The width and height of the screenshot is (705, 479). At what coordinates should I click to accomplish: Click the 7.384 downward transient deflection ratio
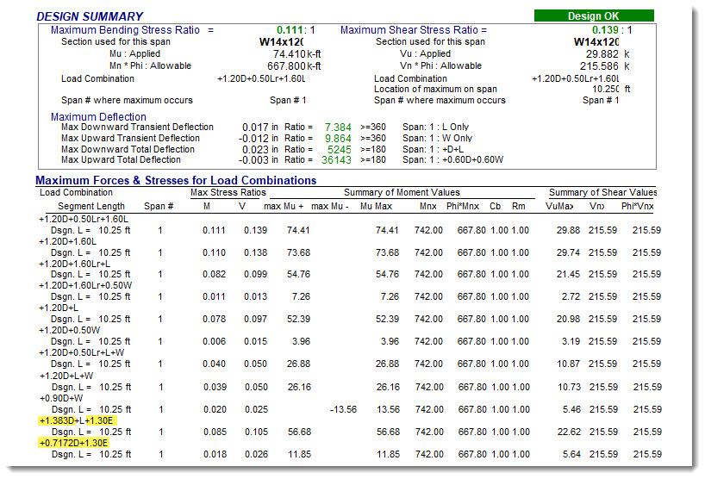click(x=337, y=127)
